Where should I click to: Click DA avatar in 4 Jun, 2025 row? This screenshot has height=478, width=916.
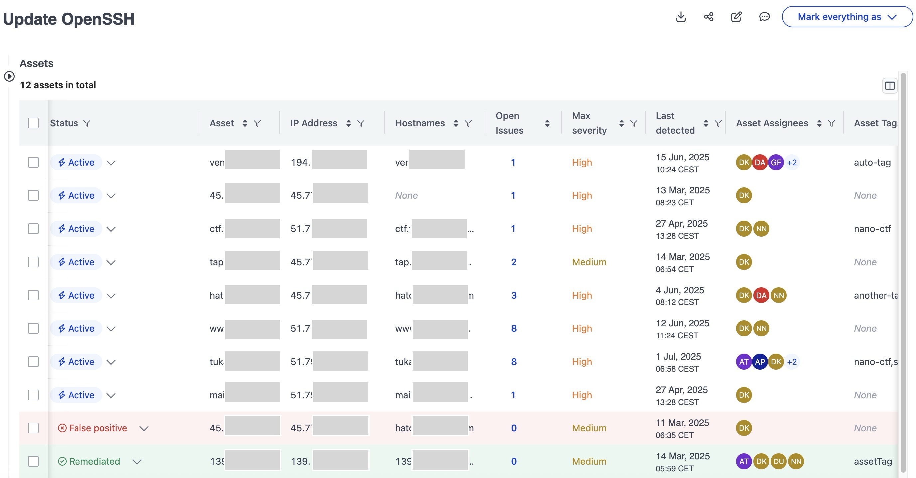(x=761, y=295)
